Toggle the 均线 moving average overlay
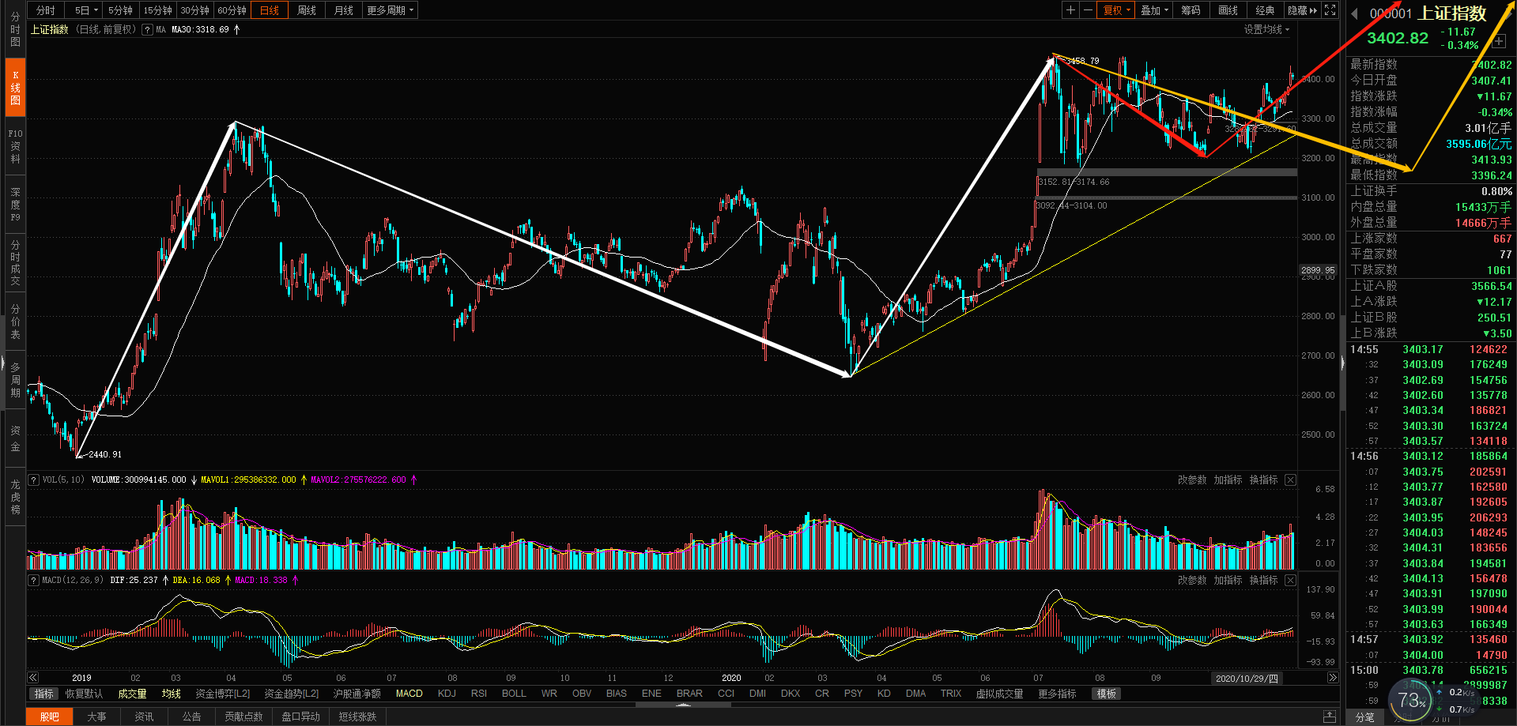 (171, 694)
